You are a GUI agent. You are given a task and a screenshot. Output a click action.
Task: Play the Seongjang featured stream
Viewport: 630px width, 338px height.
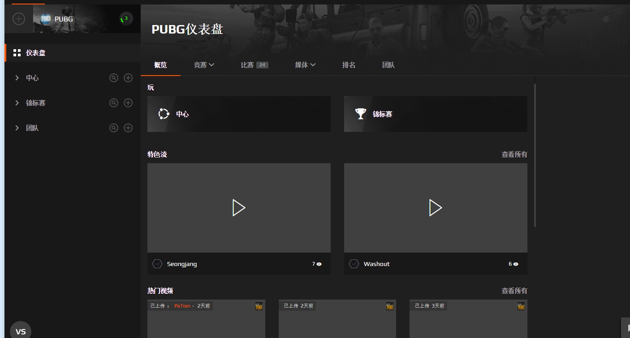click(239, 208)
